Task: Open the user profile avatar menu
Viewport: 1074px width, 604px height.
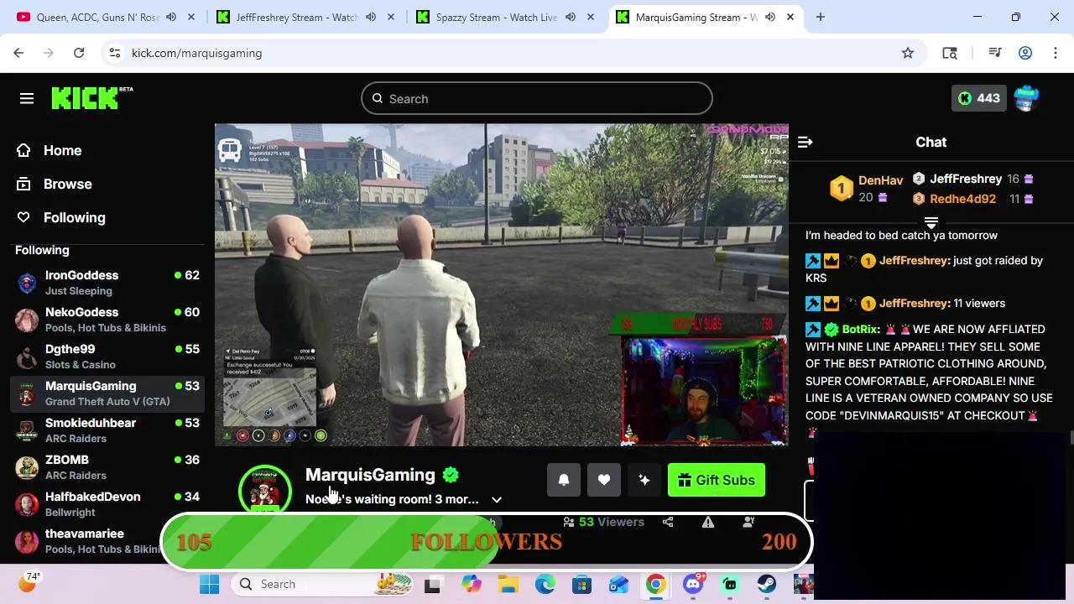Action: pos(1026,98)
